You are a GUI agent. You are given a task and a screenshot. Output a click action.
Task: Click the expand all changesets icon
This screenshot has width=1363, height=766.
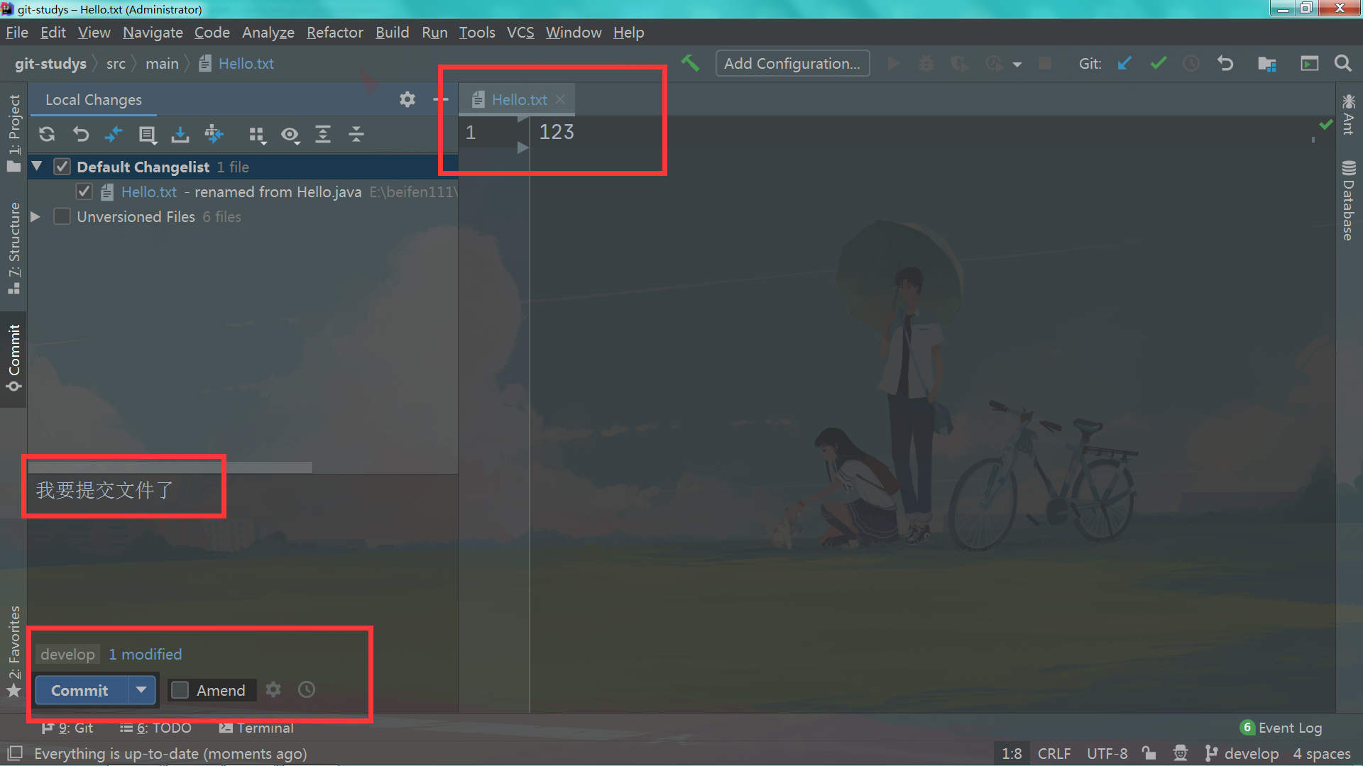(x=322, y=135)
